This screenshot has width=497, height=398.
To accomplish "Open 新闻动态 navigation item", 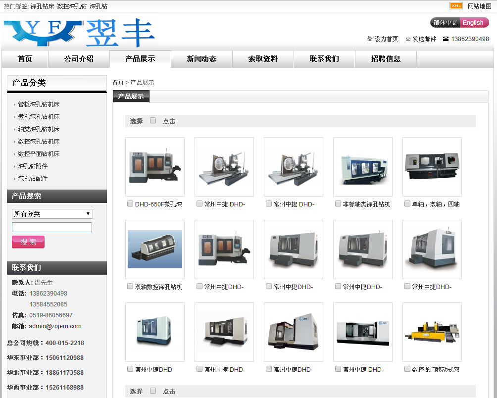I will [201, 59].
